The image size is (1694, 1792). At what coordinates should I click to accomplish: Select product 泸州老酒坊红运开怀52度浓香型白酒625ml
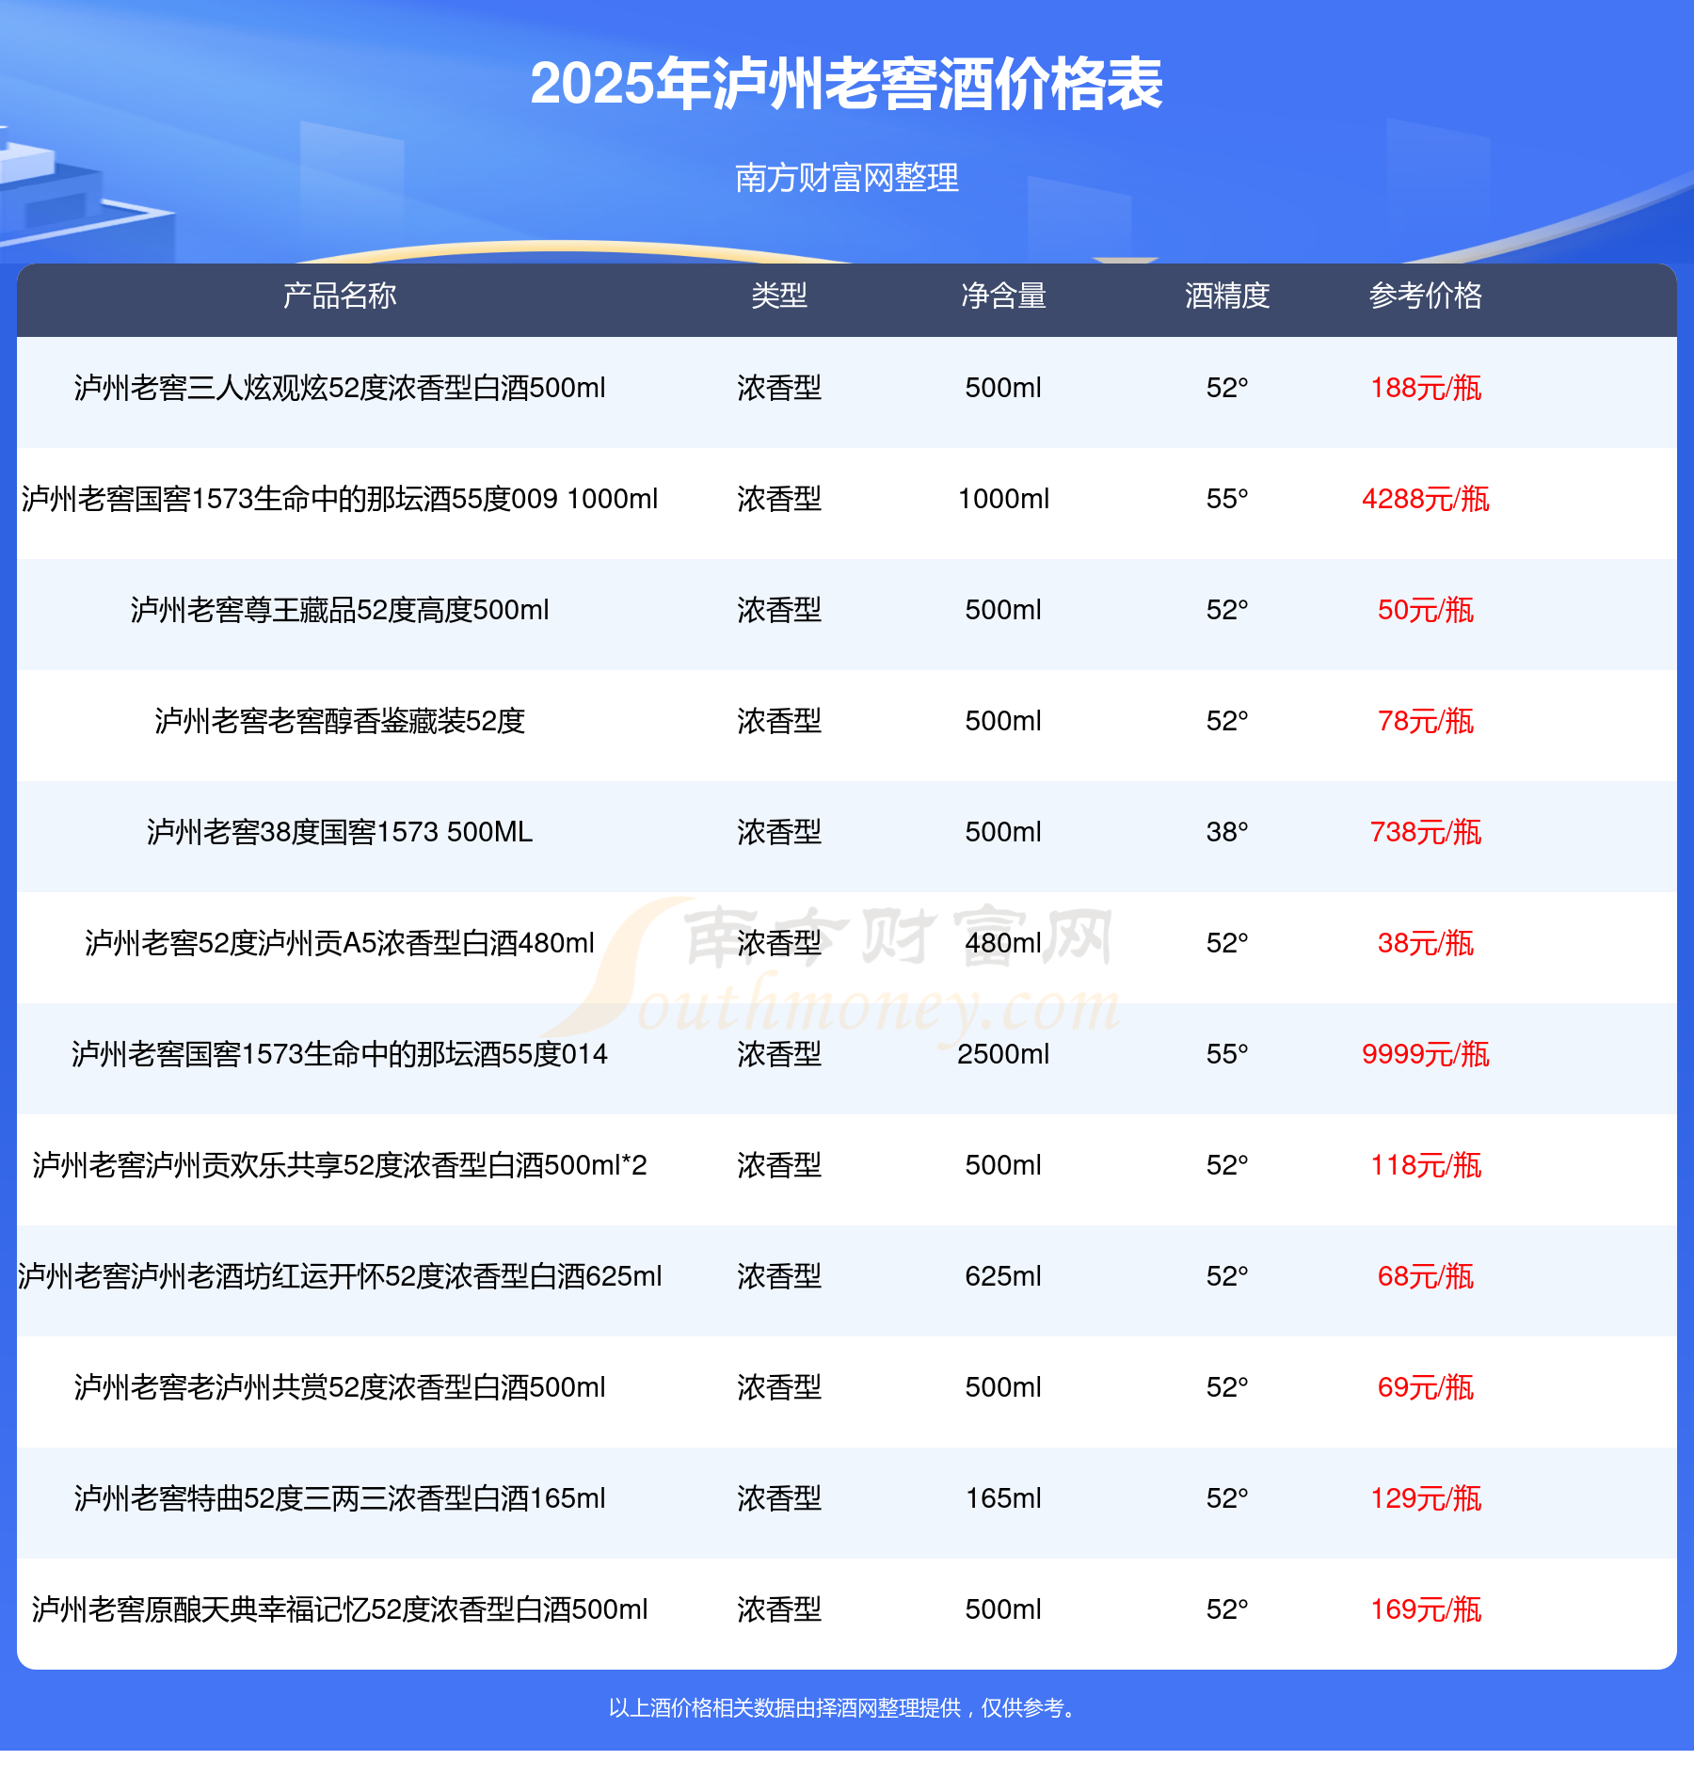(340, 1276)
